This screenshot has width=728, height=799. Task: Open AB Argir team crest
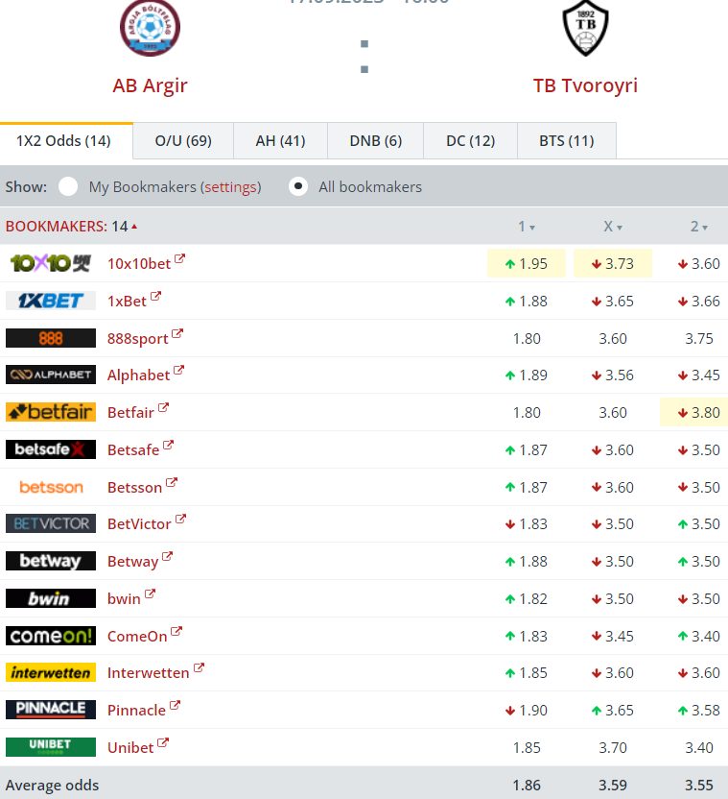coord(150,28)
